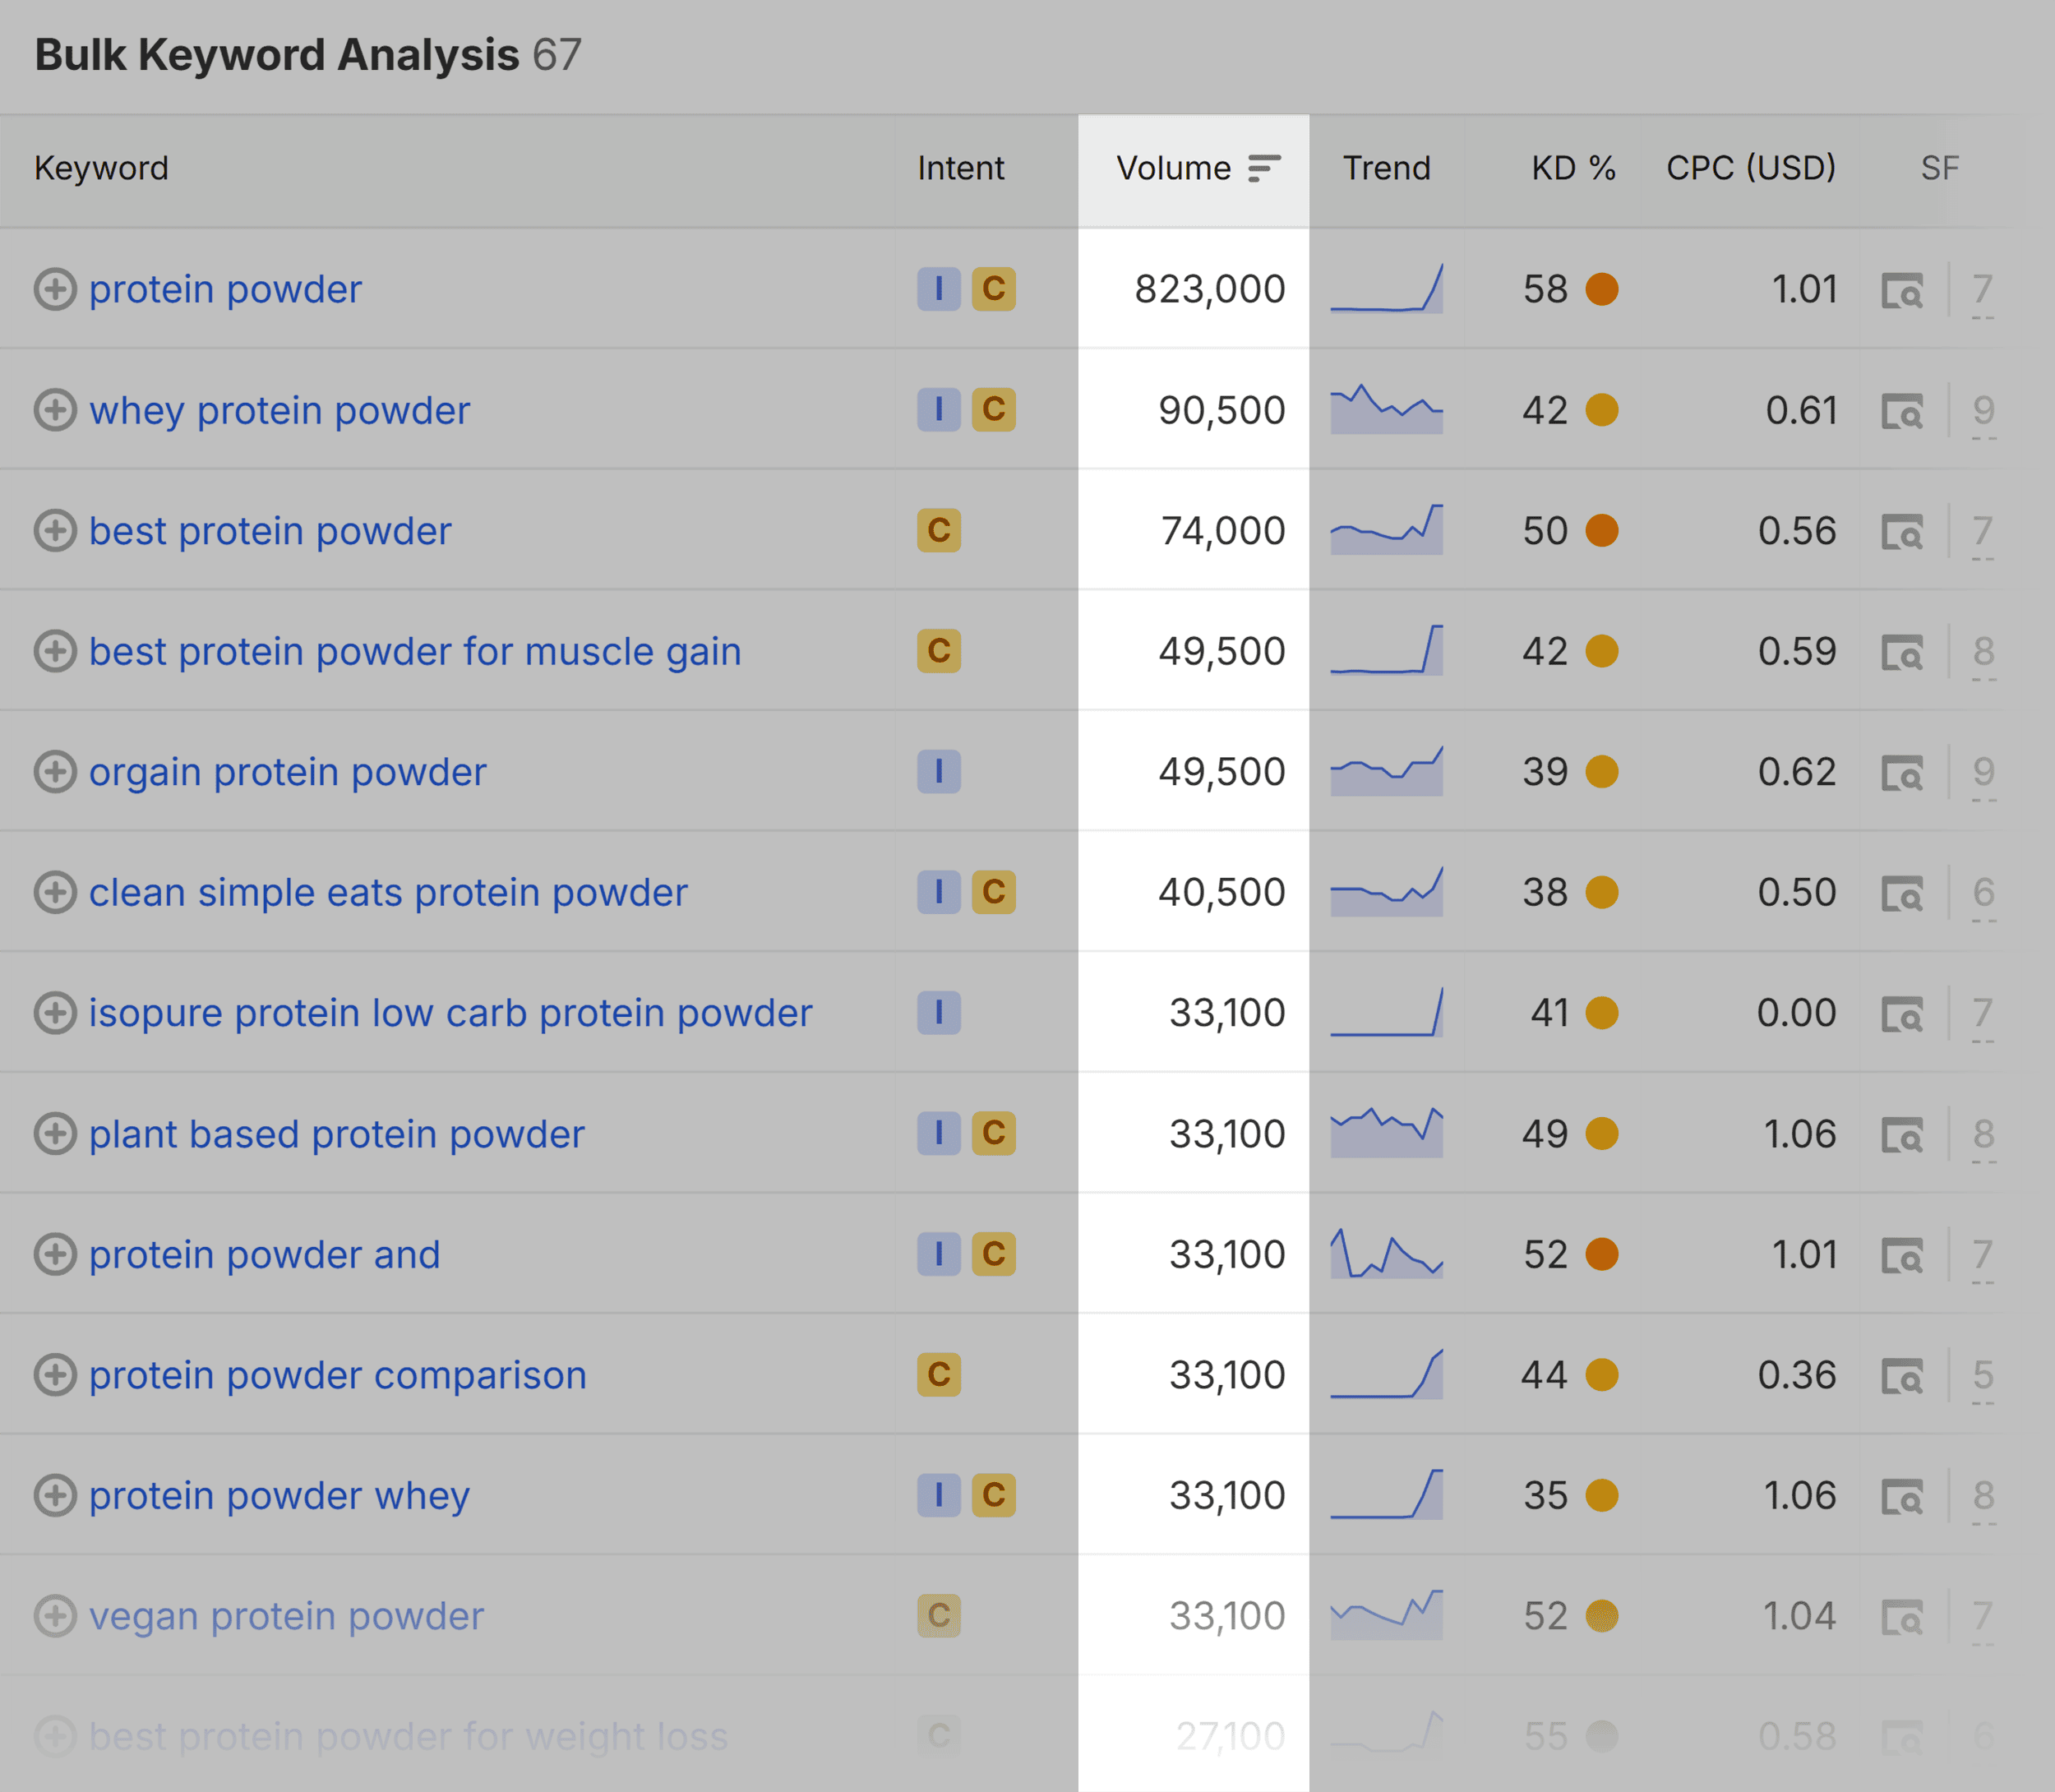Click the KD % column header
This screenshot has height=1792, width=2055.
click(1573, 168)
